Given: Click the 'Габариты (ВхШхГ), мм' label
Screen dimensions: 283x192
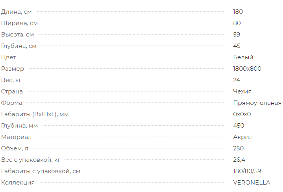Looking at the screenshot, I should click(35, 114).
